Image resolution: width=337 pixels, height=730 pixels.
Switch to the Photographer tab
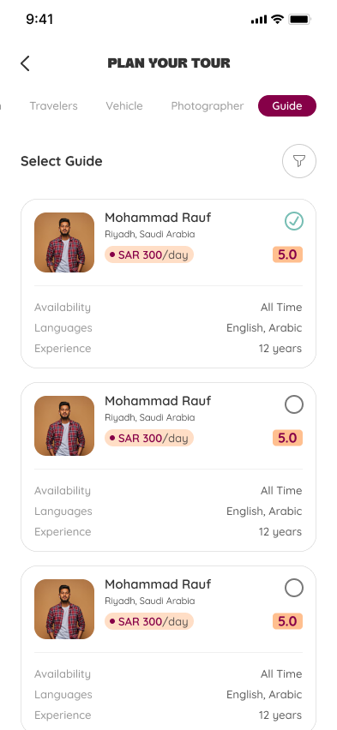point(208,106)
